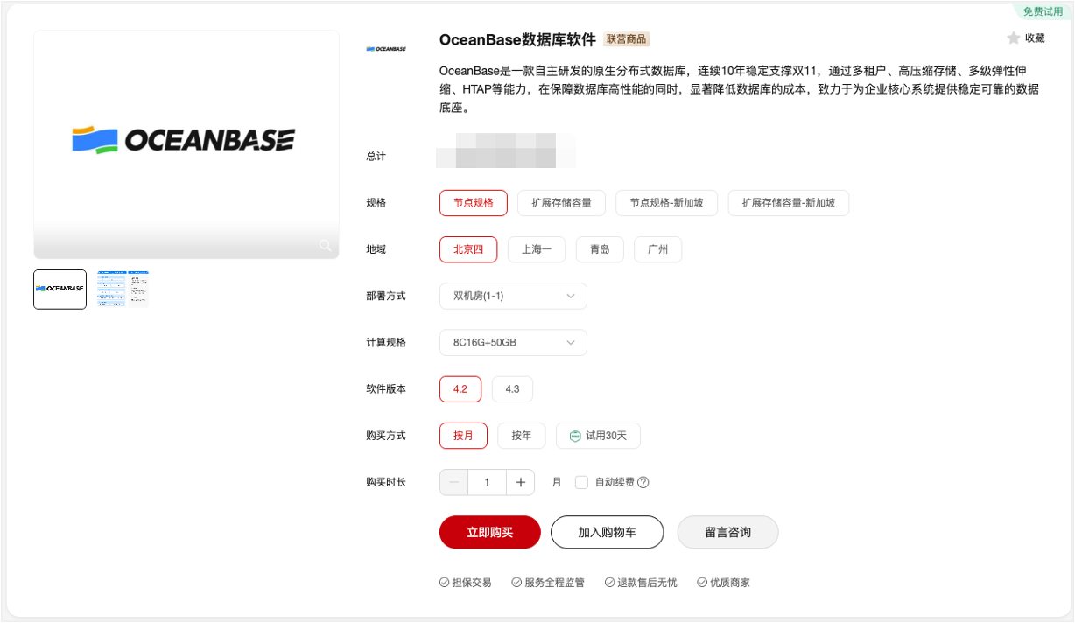Click the star favorite icon

(1014, 38)
